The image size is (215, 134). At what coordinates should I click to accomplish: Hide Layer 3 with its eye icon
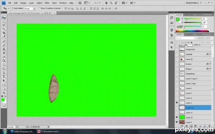(177, 103)
